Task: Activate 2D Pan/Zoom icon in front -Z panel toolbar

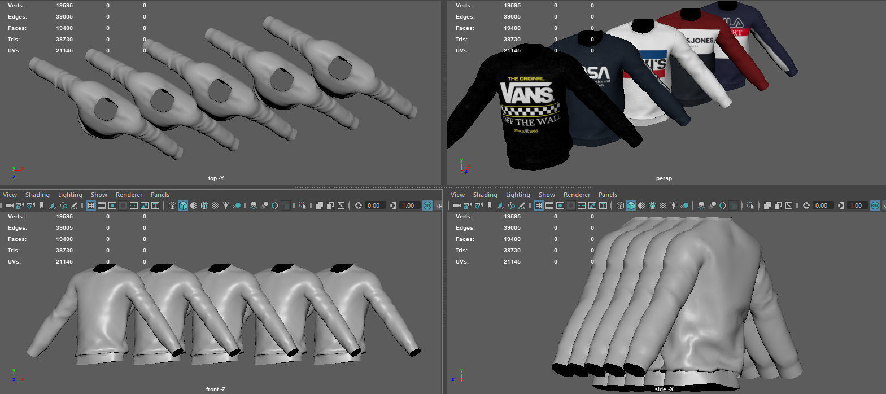Action: 63,205
